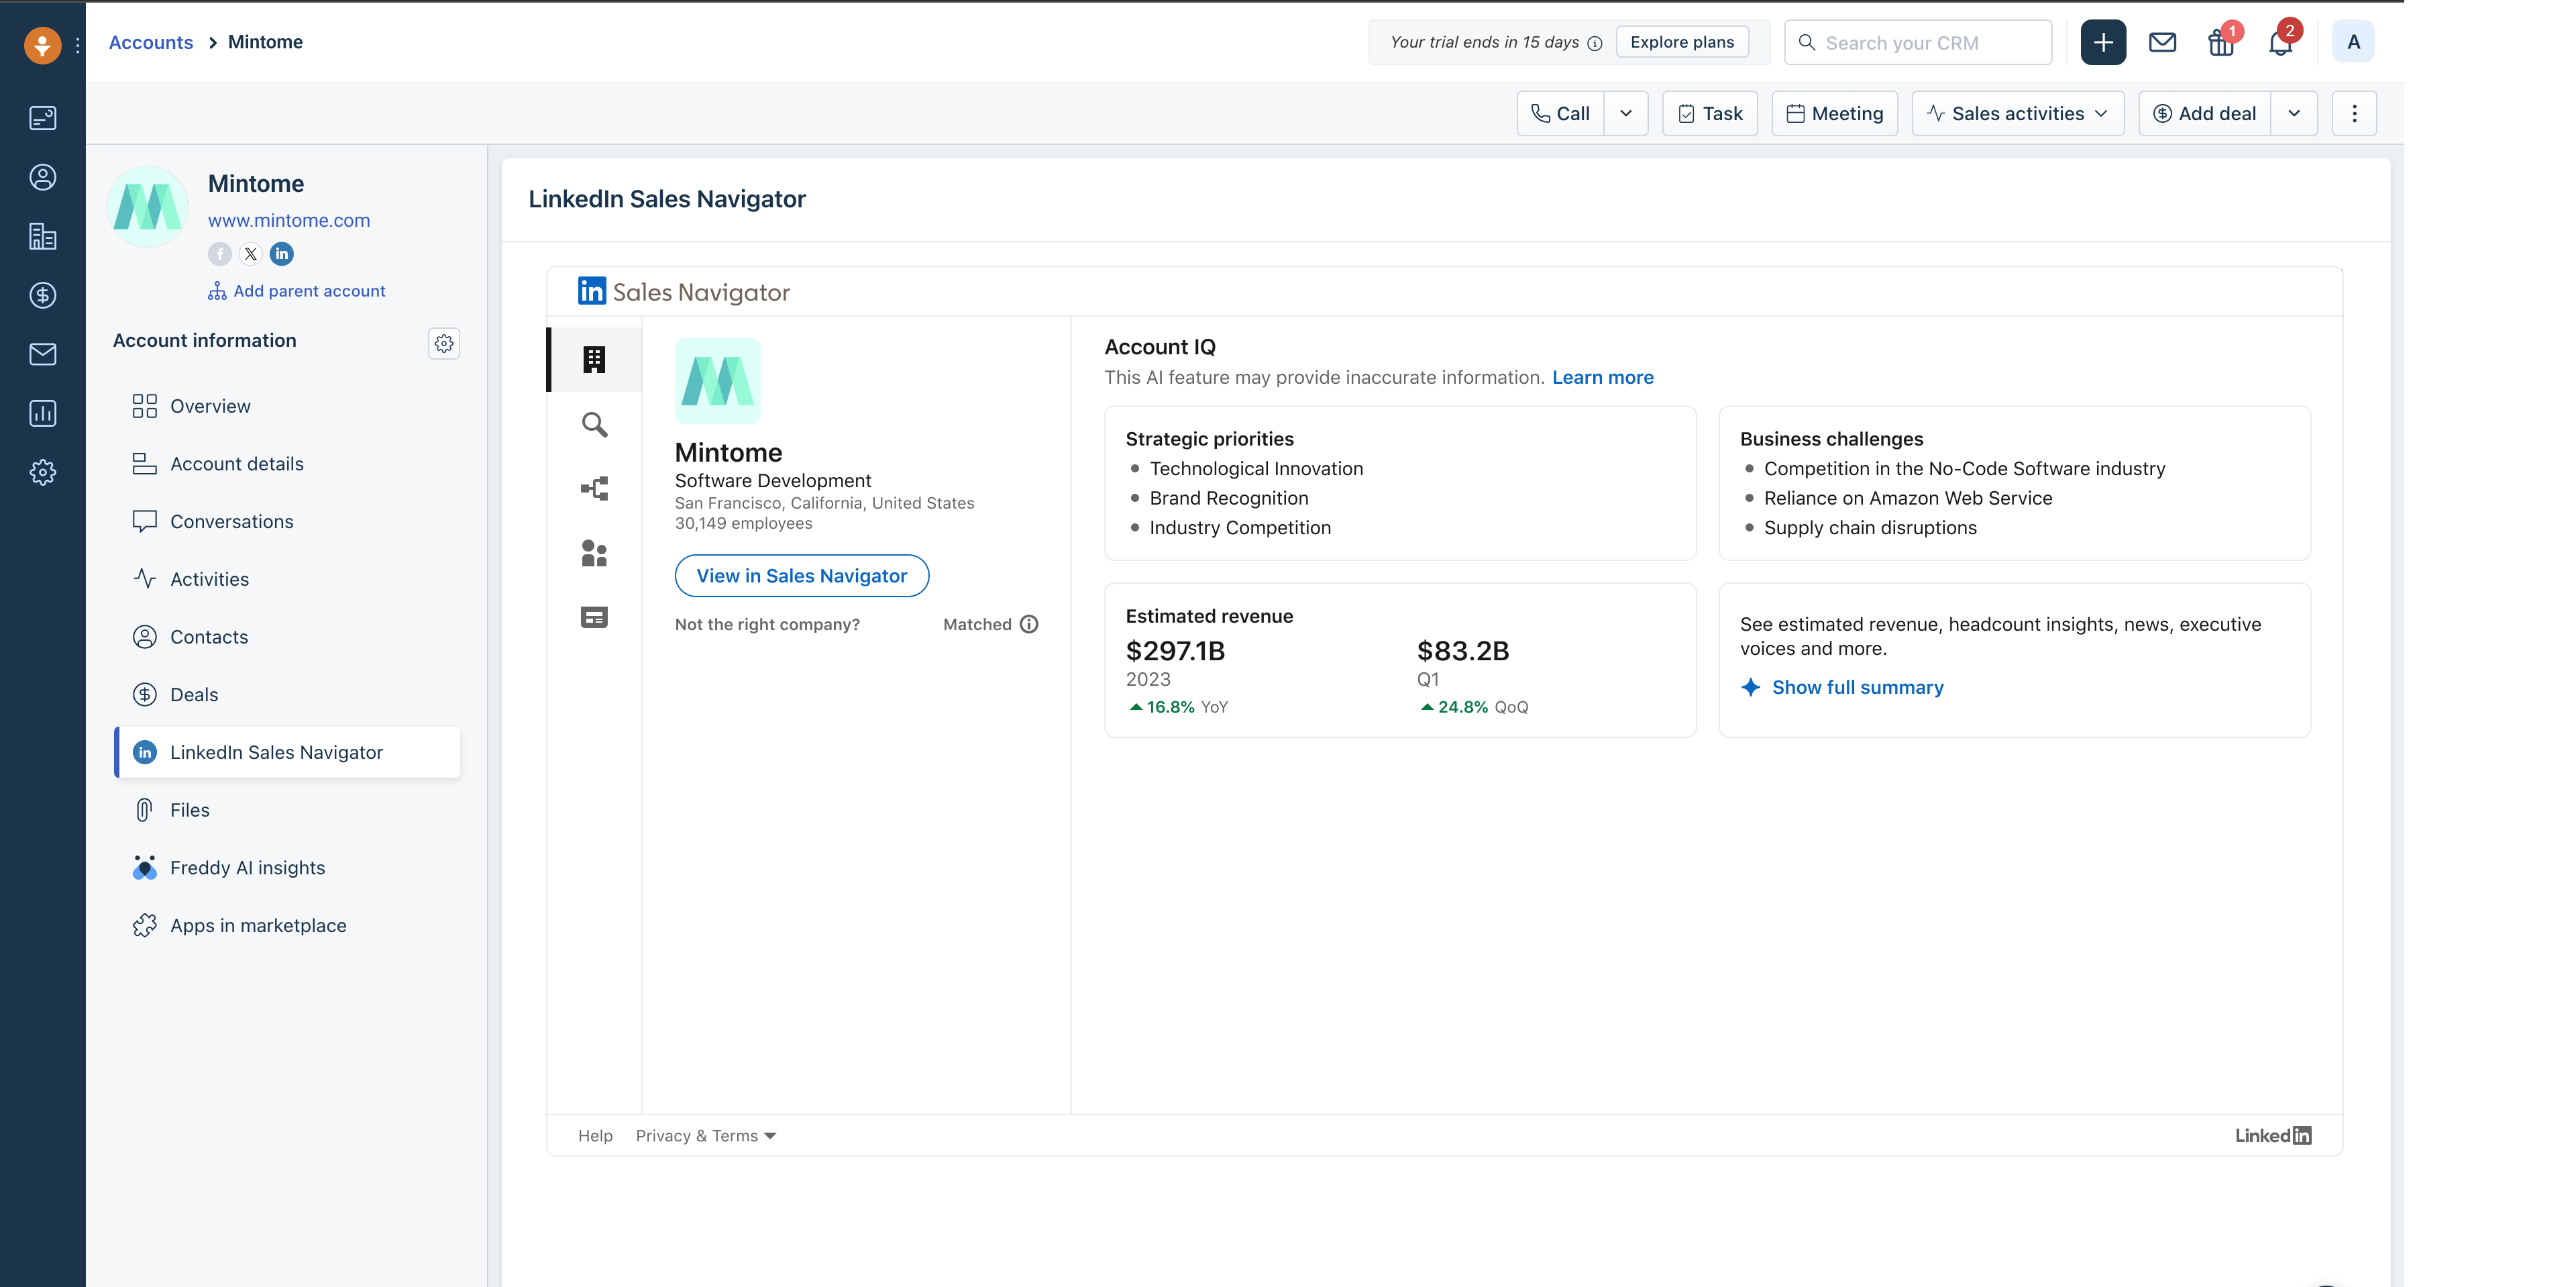Select Freddy AI insights in sidebar

coord(247,868)
